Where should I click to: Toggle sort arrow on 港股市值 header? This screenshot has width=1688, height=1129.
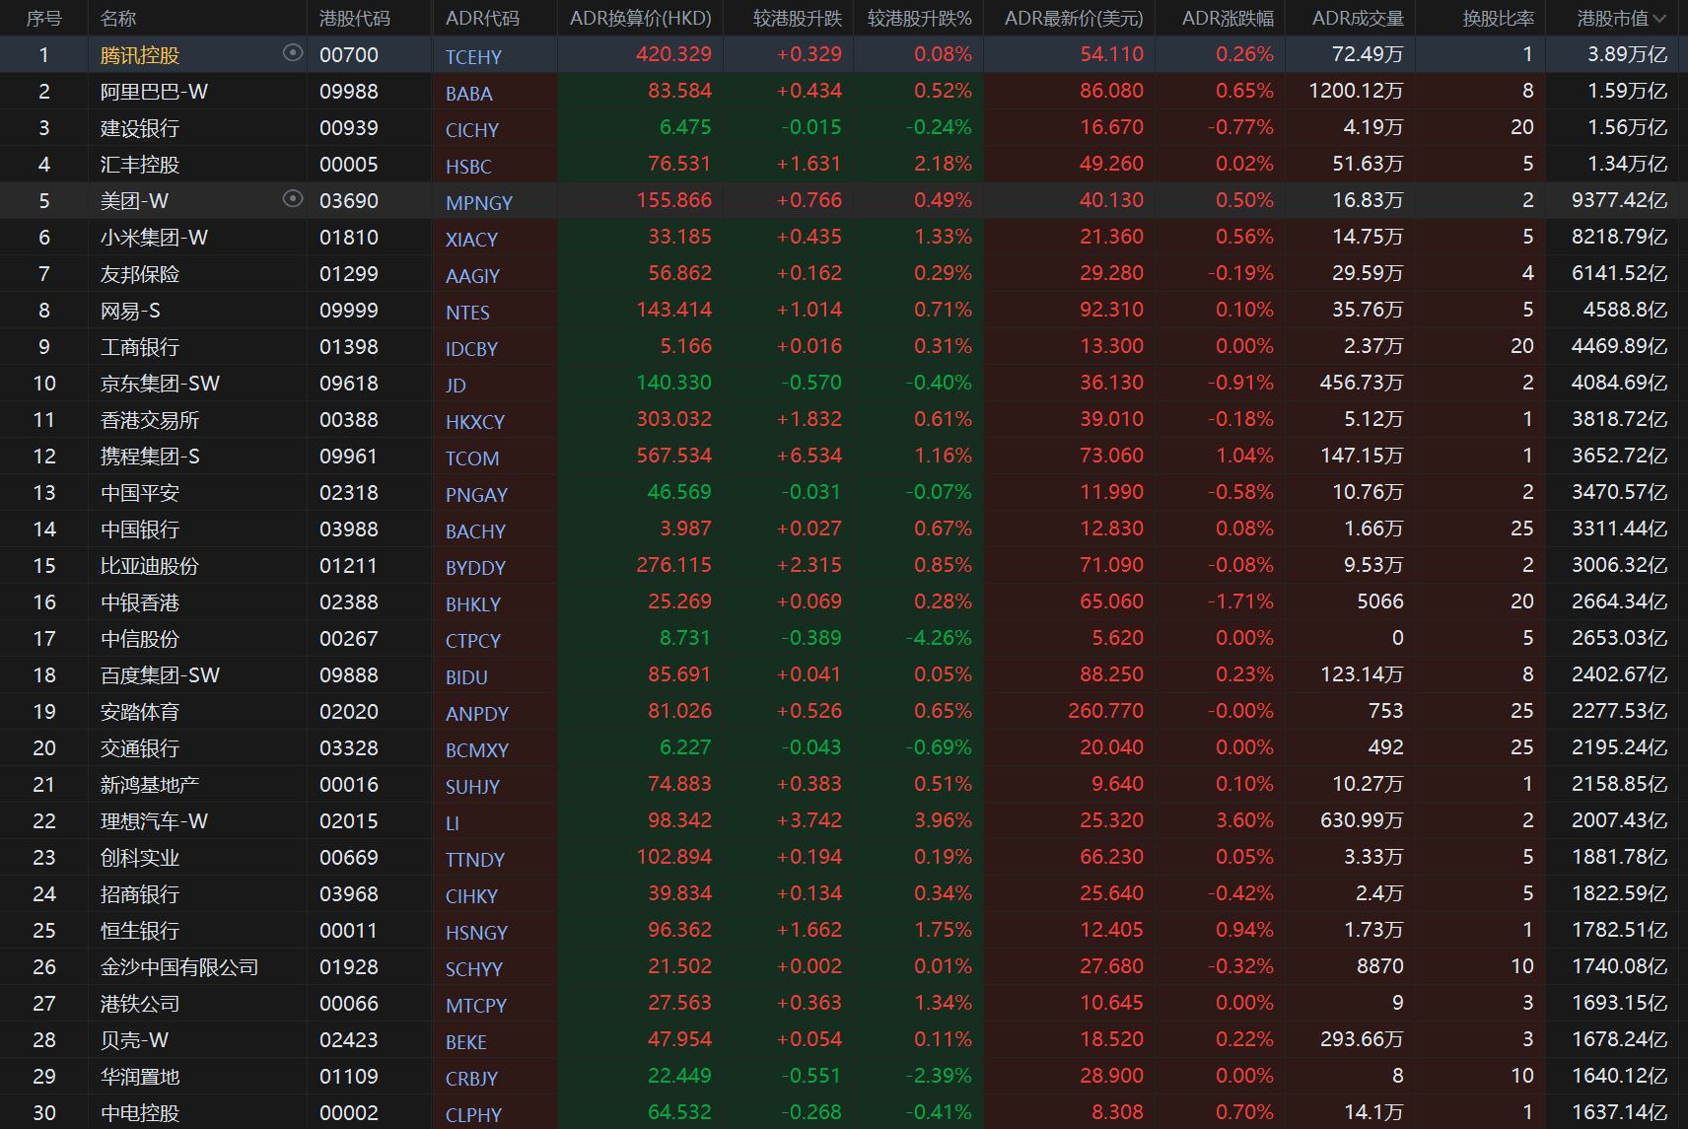(1659, 19)
